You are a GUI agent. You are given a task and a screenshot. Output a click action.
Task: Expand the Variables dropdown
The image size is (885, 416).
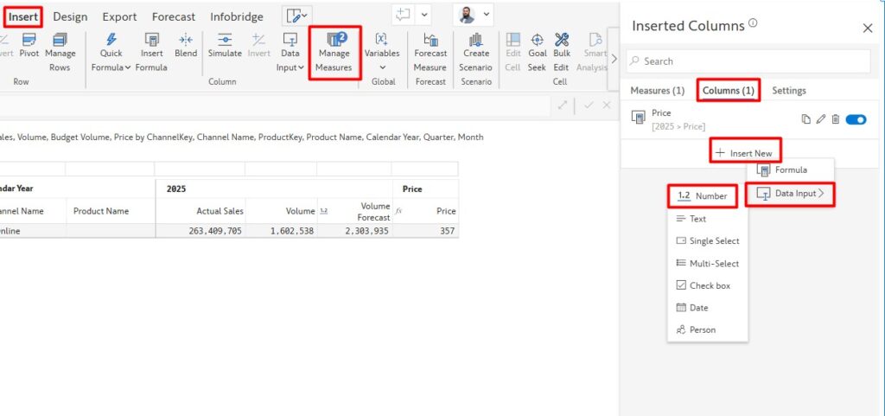(381, 67)
